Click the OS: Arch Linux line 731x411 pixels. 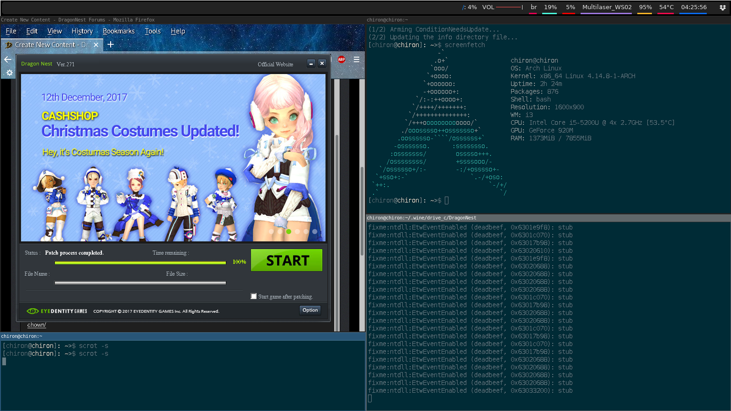pyautogui.click(x=536, y=68)
